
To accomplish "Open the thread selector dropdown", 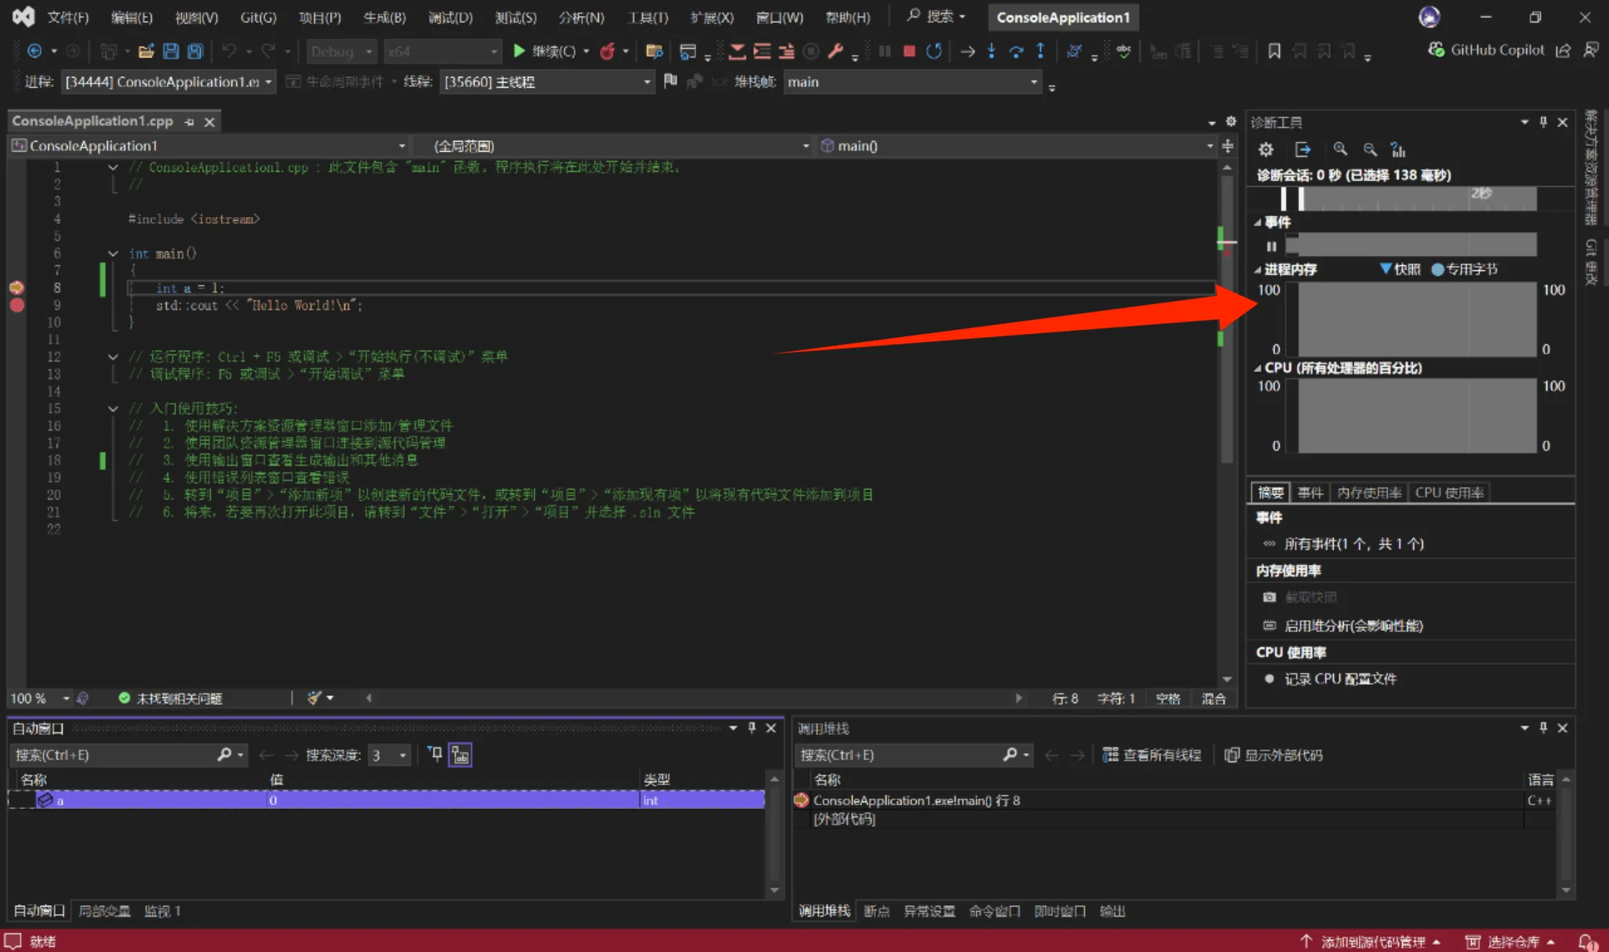I will (646, 82).
